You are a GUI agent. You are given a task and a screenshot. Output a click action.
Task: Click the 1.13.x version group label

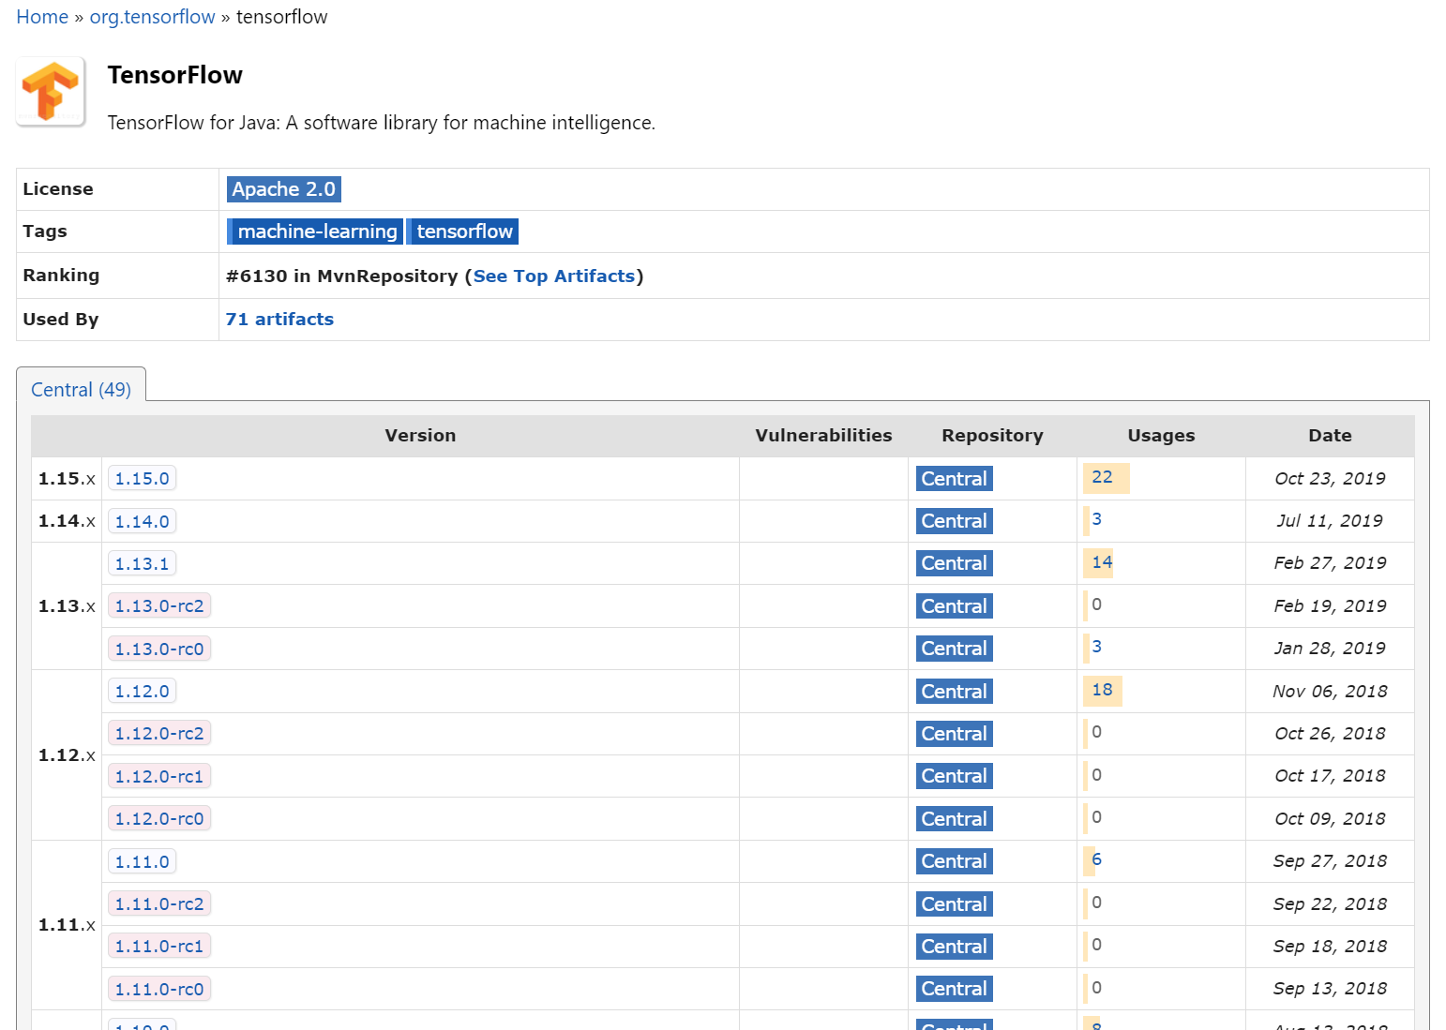click(67, 606)
